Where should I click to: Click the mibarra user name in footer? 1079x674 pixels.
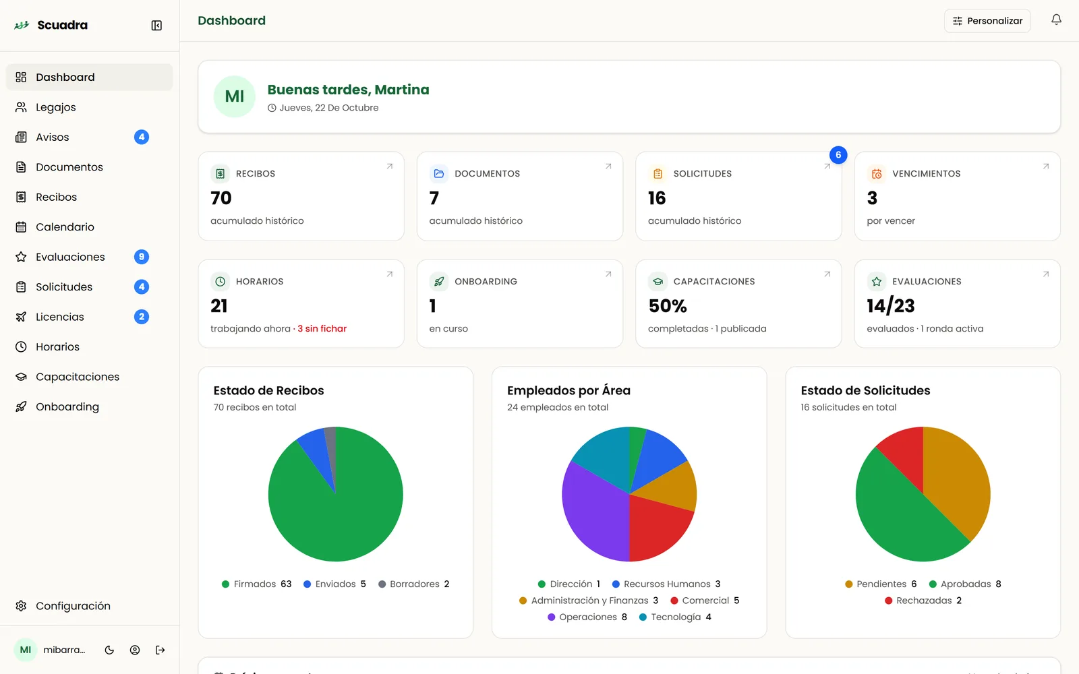64,650
